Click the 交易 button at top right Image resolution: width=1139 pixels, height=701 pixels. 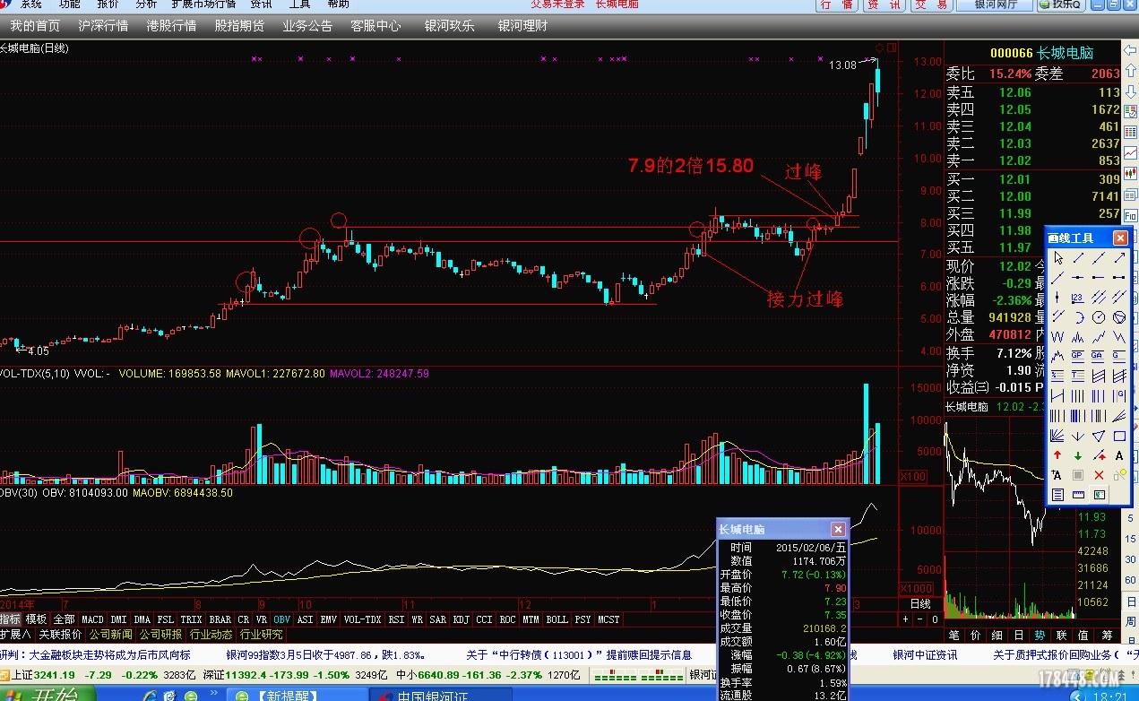point(932,5)
